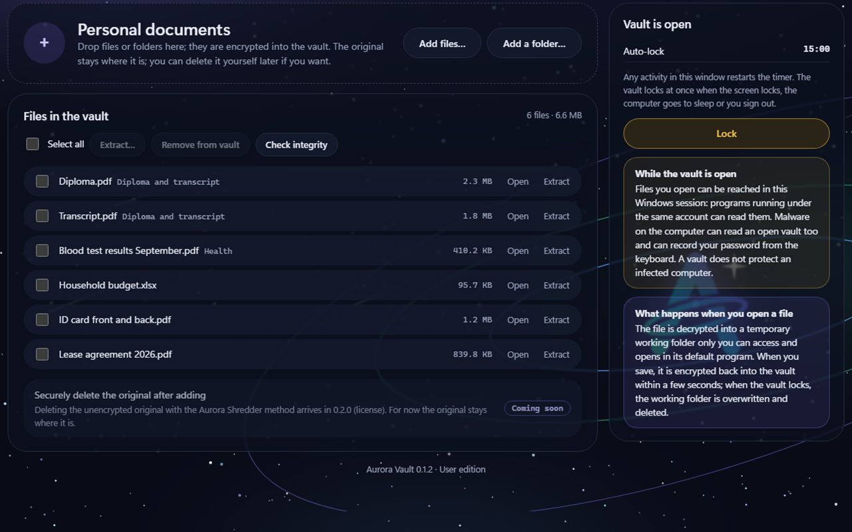Image resolution: width=852 pixels, height=532 pixels.
Task: Run Check integrity
Action: [x=296, y=145]
